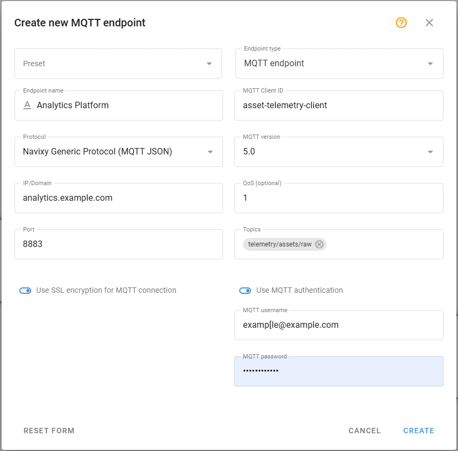Open the help icon in dialog header
The image size is (458, 451).
pyautogui.click(x=401, y=23)
